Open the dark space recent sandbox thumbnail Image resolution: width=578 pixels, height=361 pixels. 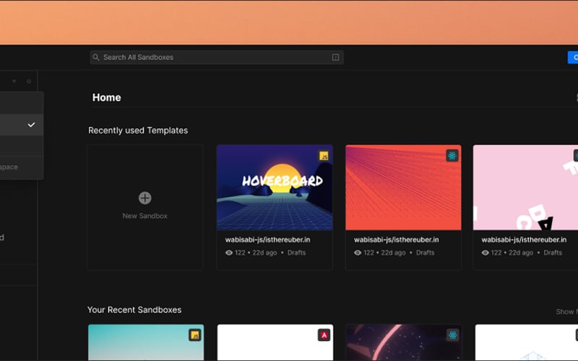click(x=404, y=342)
